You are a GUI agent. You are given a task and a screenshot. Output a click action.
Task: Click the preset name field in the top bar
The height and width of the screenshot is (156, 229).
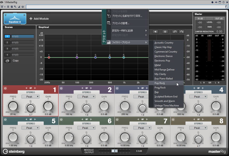(125, 7)
